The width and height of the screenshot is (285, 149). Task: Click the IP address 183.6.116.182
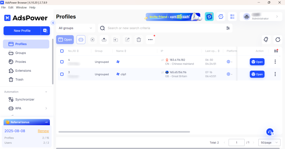coord(177,60)
